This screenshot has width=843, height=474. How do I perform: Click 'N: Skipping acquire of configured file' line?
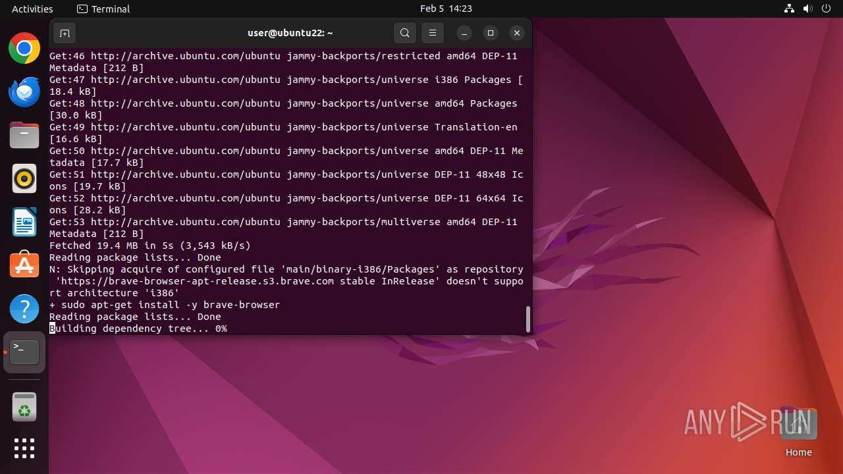click(x=286, y=281)
